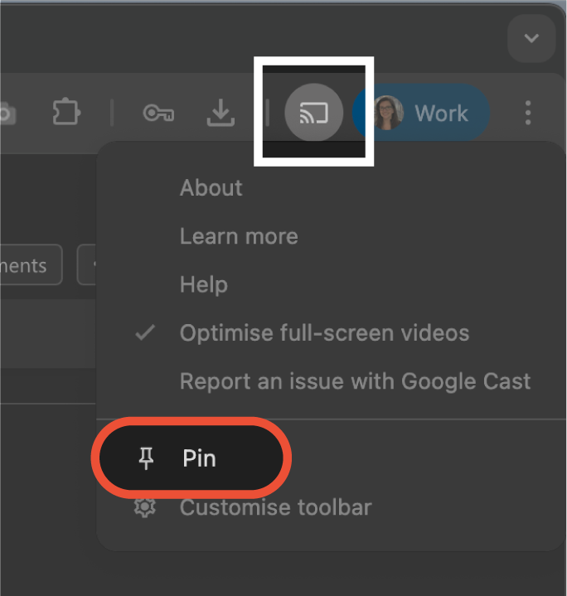This screenshot has height=596, width=567.
Task: Open the password manager key icon
Action: tap(158, 113)
